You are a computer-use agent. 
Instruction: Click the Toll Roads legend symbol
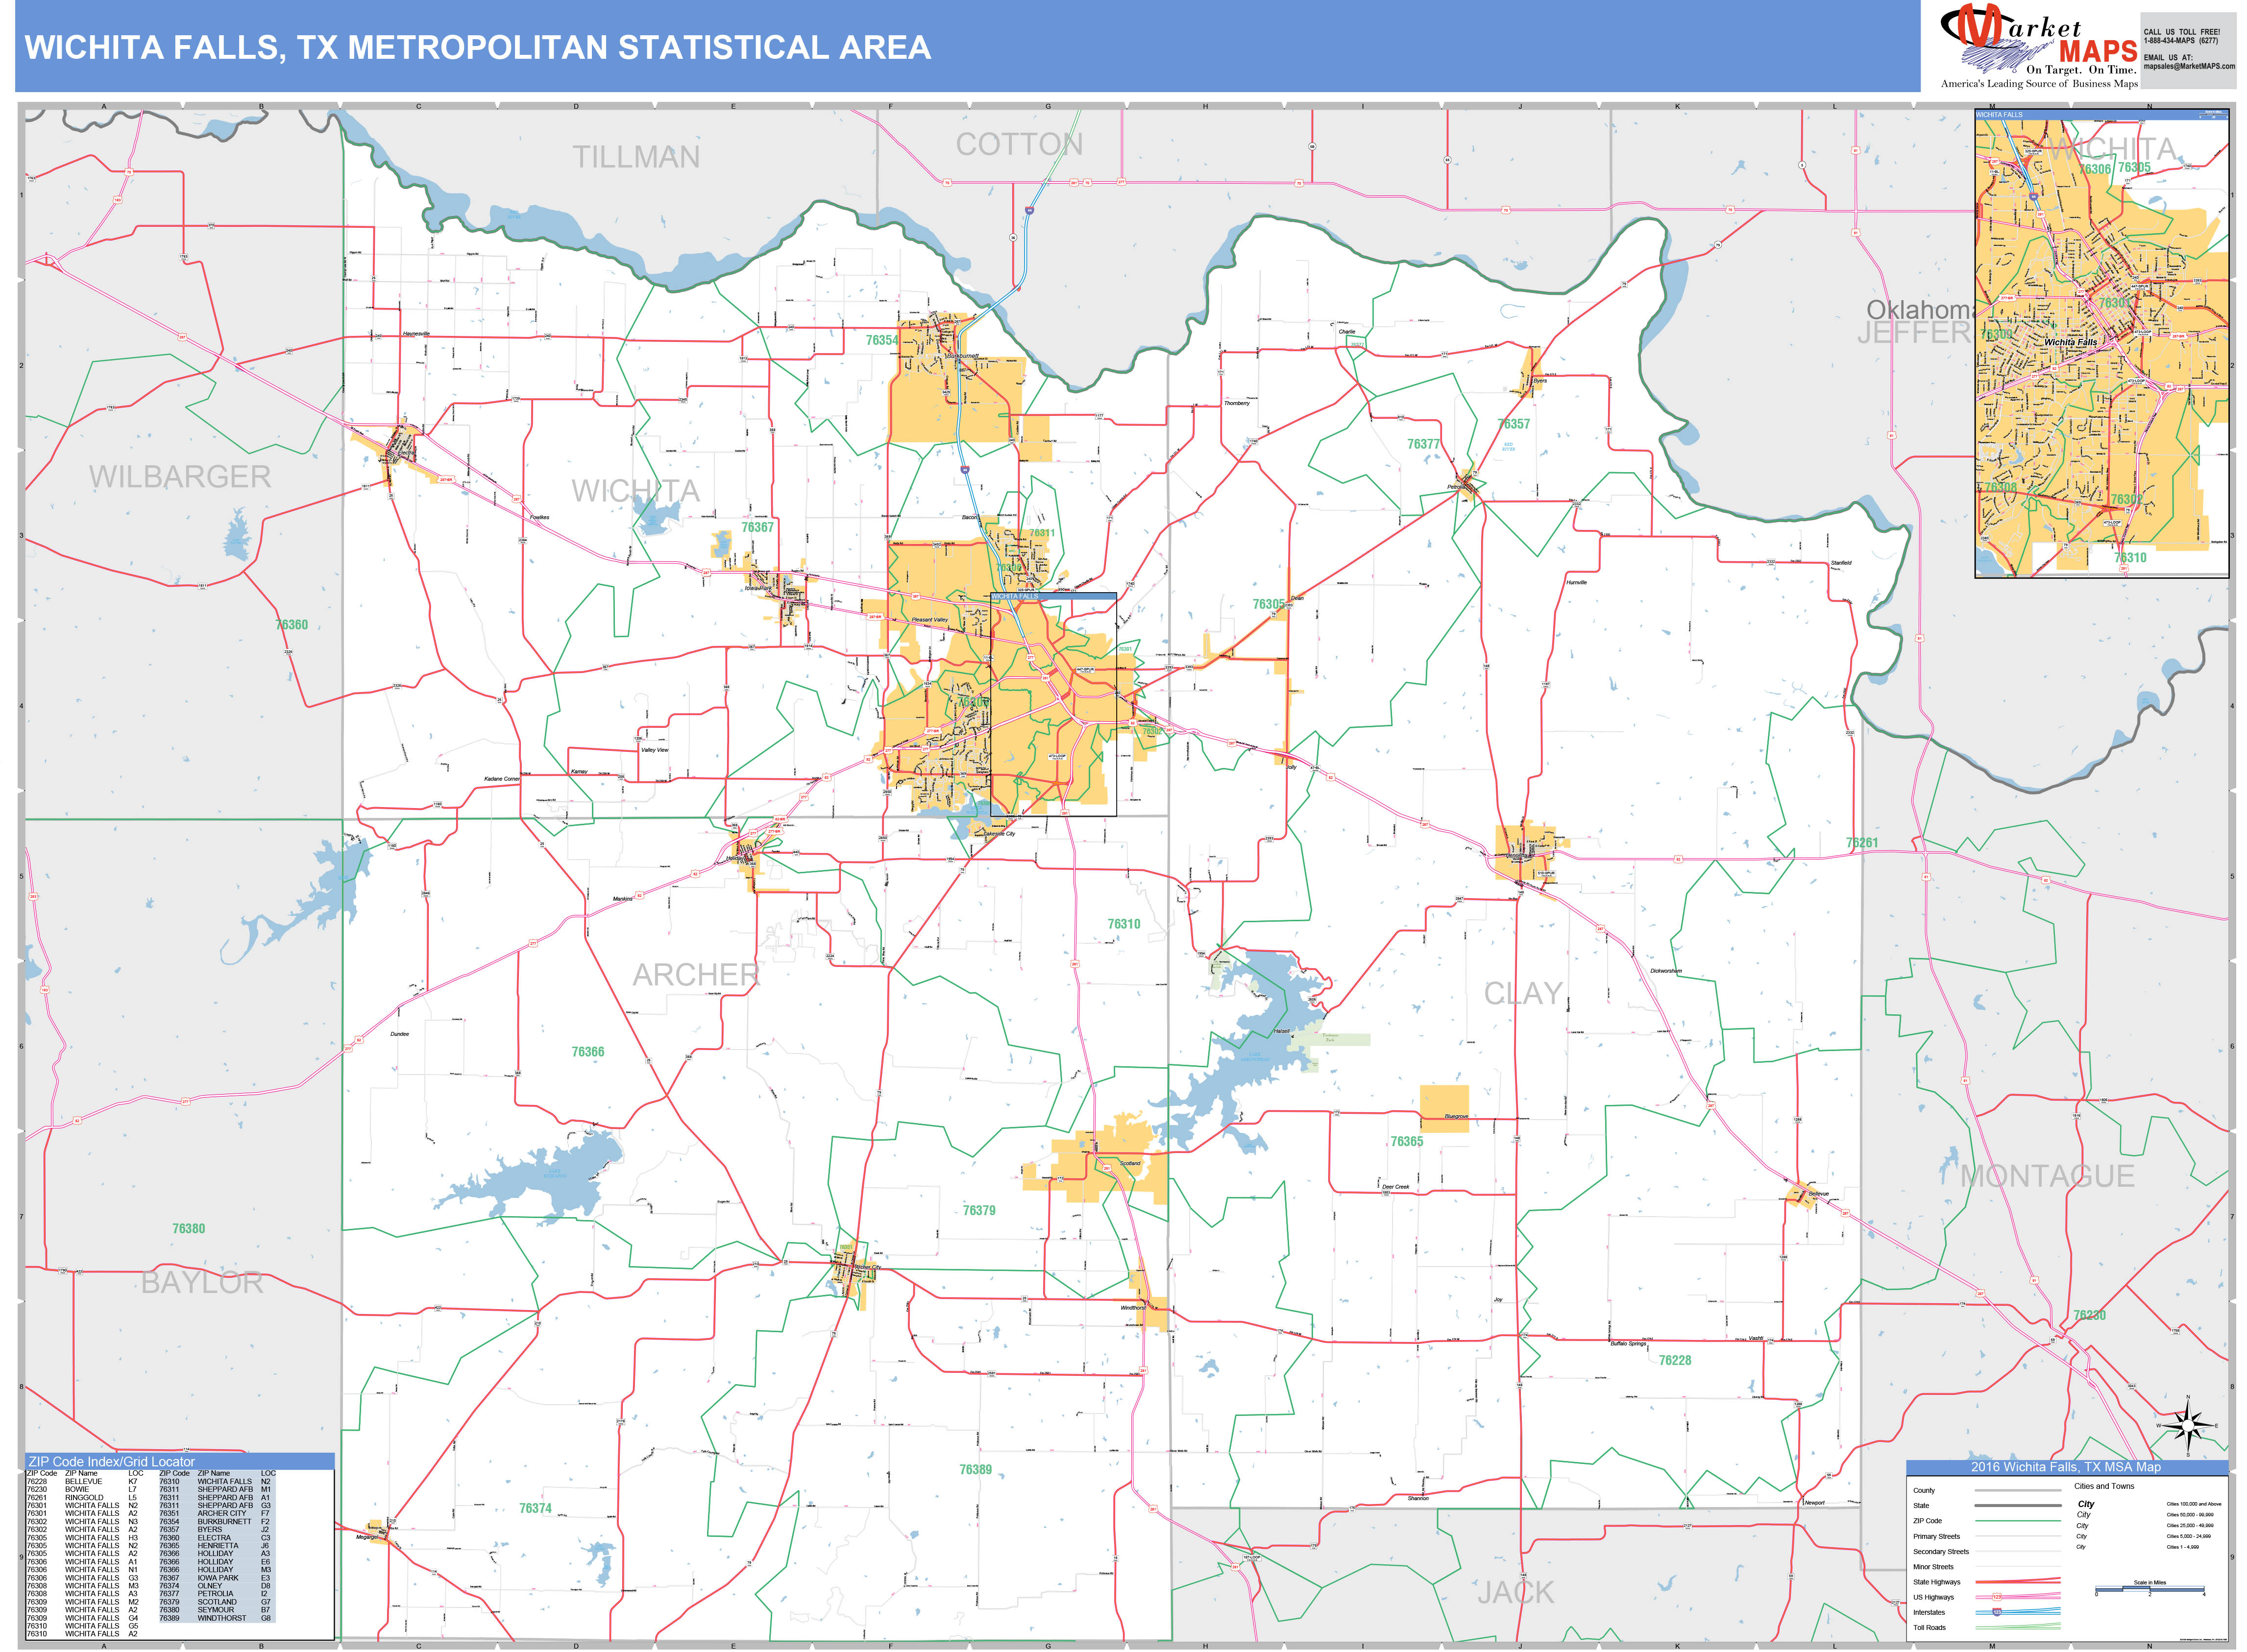pyautogui.click(x=2018, y=1628)
